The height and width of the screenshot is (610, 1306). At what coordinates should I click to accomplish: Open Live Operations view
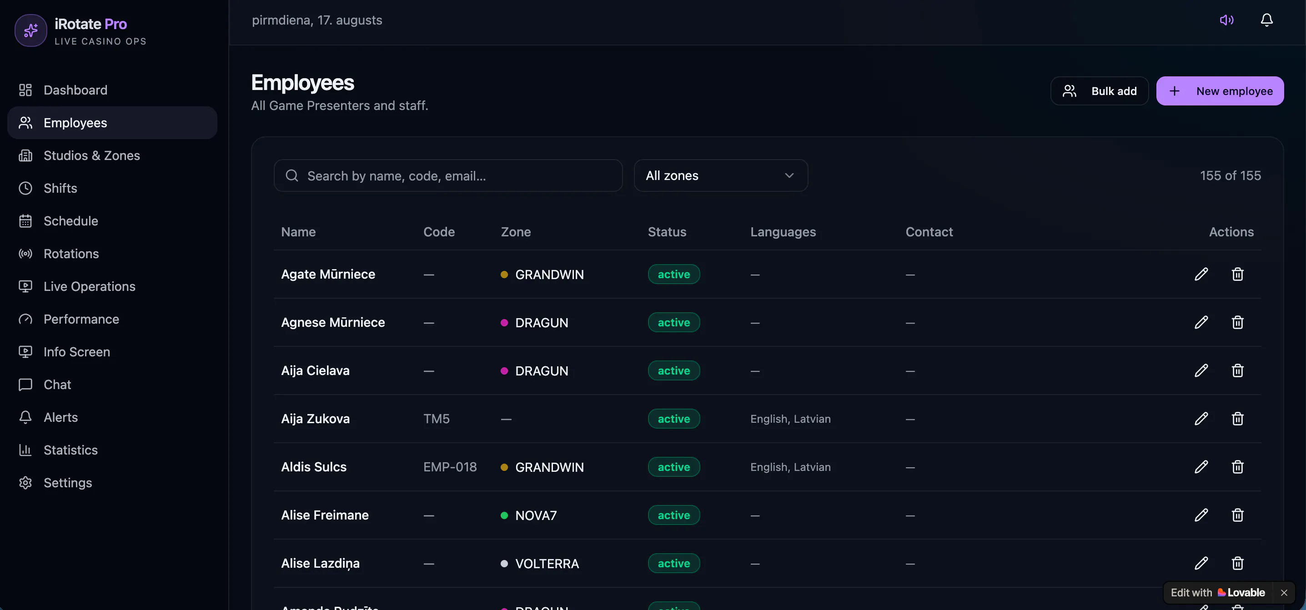112,286
